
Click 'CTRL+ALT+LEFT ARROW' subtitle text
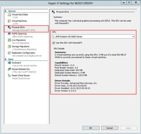coord(24,72)
